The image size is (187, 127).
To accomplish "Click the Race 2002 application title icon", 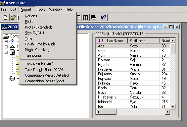I will 2,3.
